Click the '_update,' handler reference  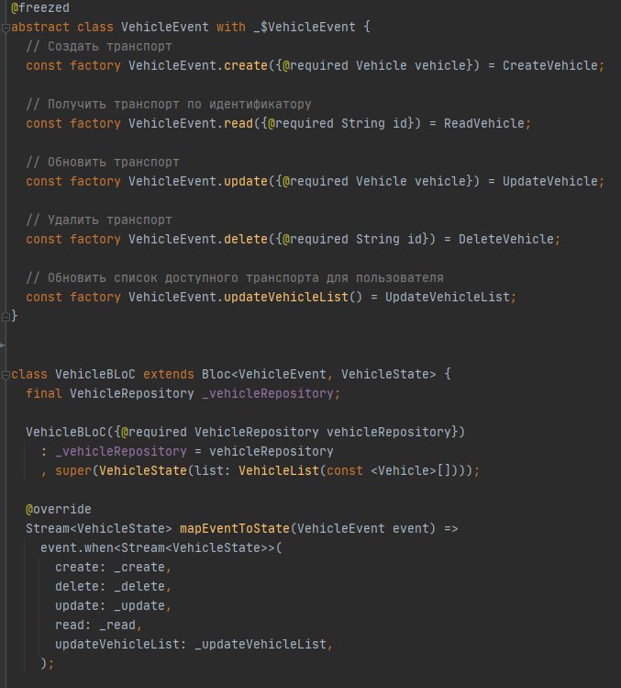point(143,606)
